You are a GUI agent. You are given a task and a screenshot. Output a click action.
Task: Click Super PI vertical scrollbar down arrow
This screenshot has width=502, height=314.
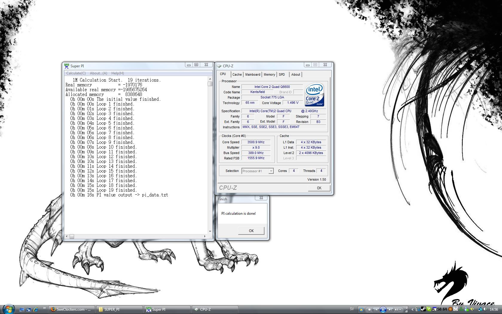pos(210,231)
